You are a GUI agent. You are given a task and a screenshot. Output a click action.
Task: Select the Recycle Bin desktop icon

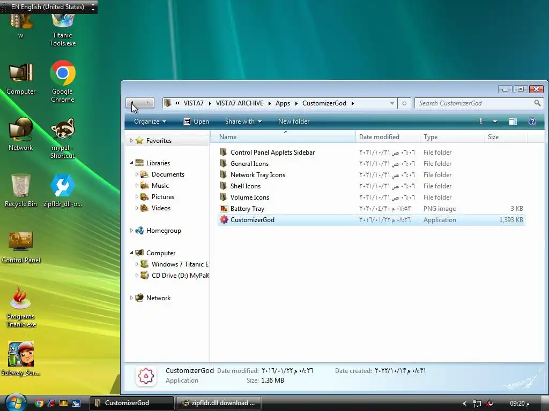pos(21,191)
